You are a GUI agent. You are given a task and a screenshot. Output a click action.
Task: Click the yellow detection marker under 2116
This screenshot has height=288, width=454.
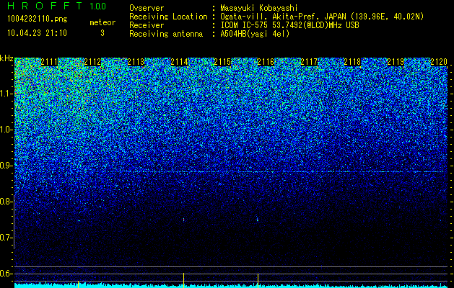coord(258,281)
